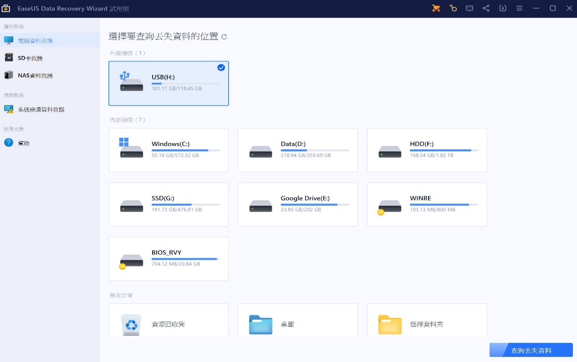The image size is (577, 362).
Task: Click the NAS device icon in sidebar
Action: [x=9, y=75]
